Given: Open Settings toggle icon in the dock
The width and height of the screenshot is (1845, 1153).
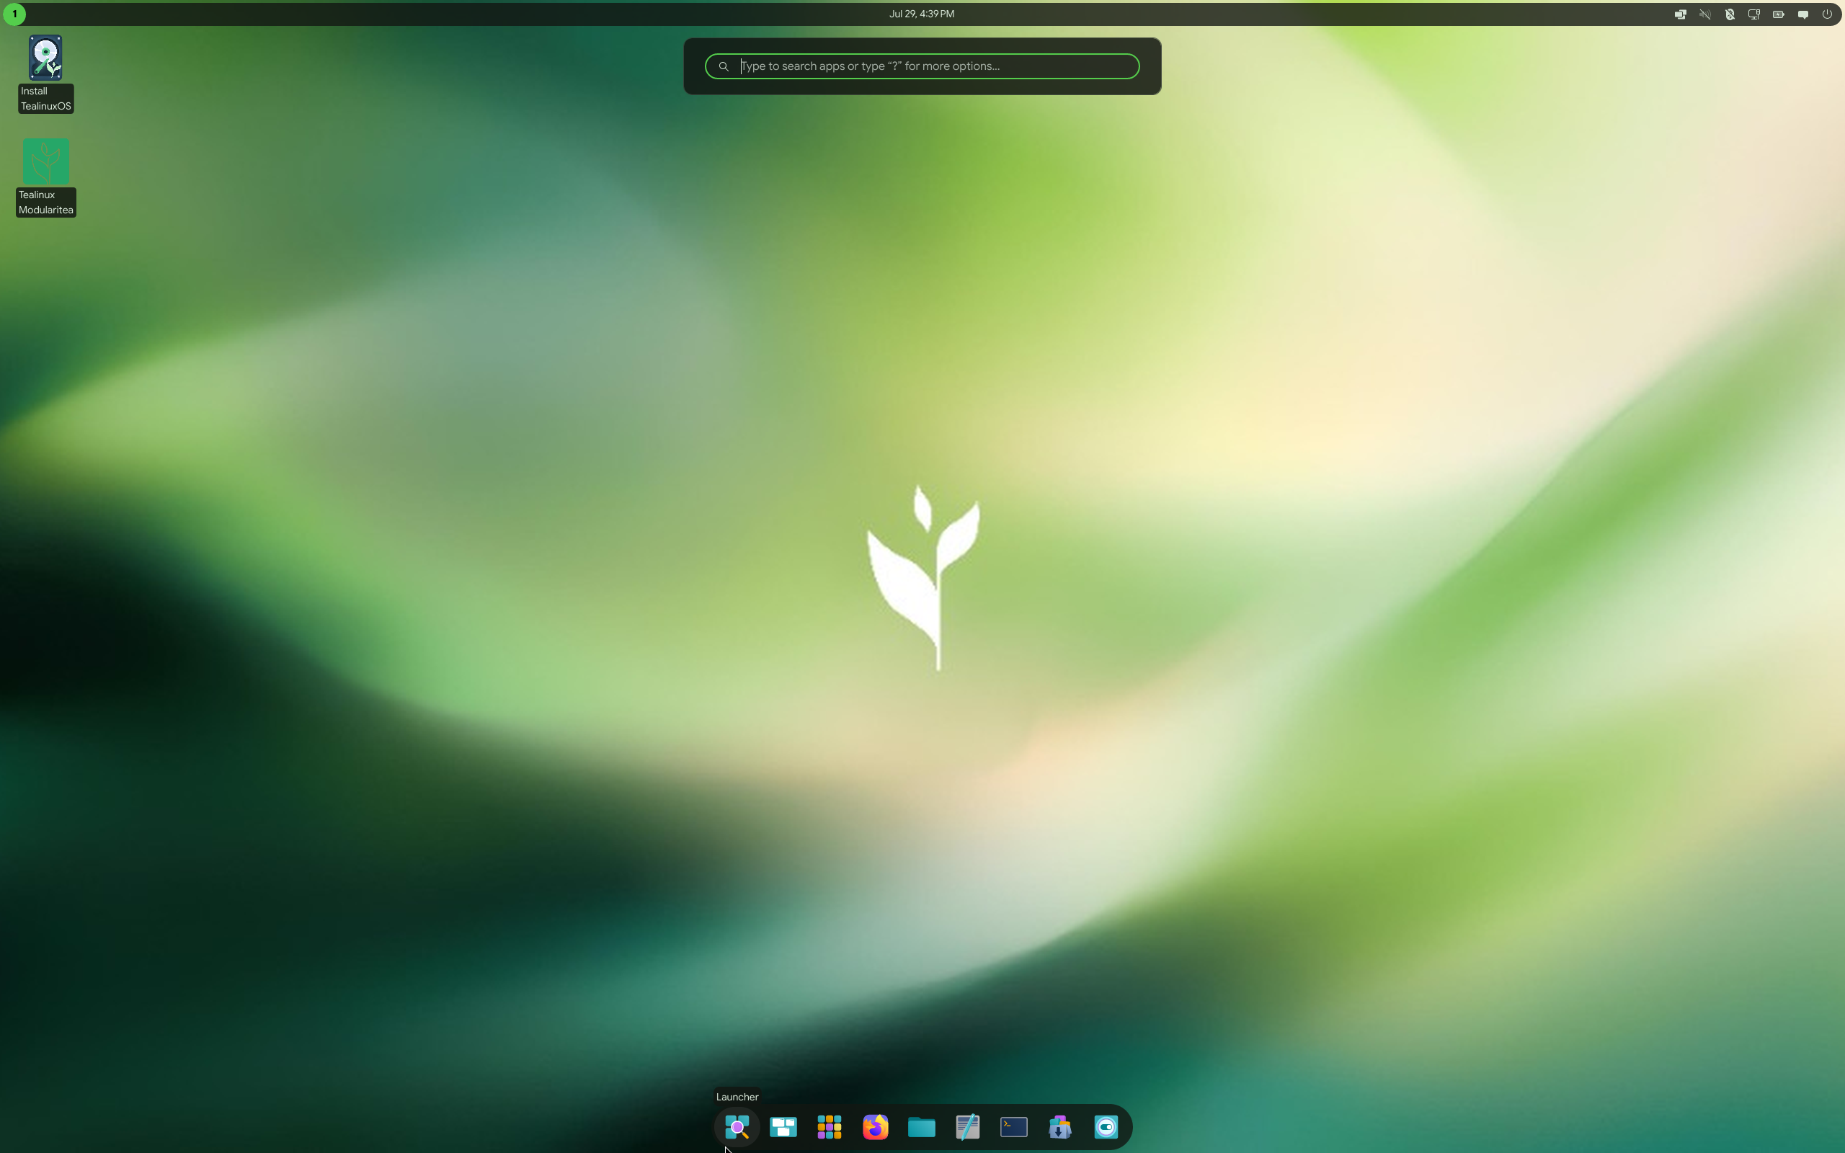Looking at the screenshot, I should (x=1106, y=1126).
